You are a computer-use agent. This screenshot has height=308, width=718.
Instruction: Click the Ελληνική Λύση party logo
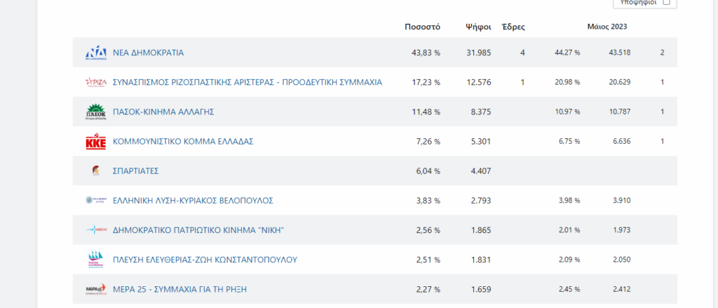(96, 200)
